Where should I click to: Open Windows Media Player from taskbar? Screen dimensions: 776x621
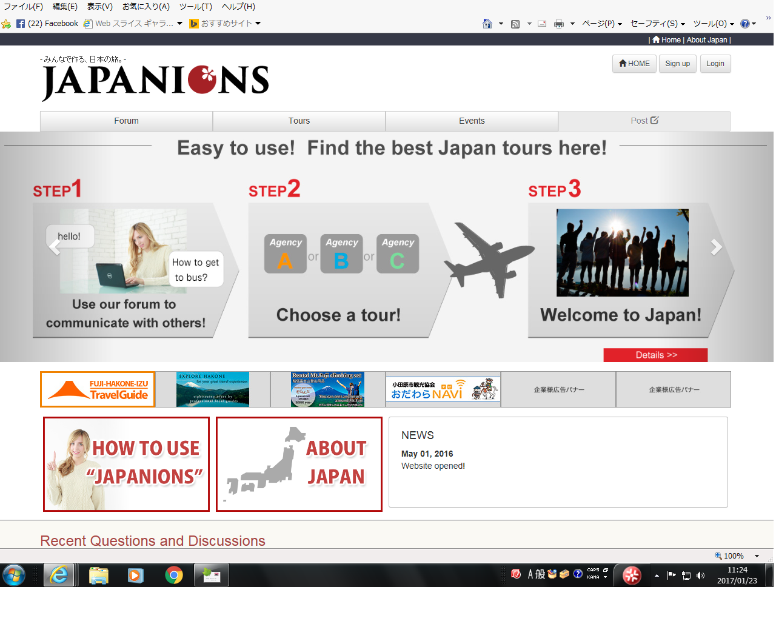click(x=136, y=575)
